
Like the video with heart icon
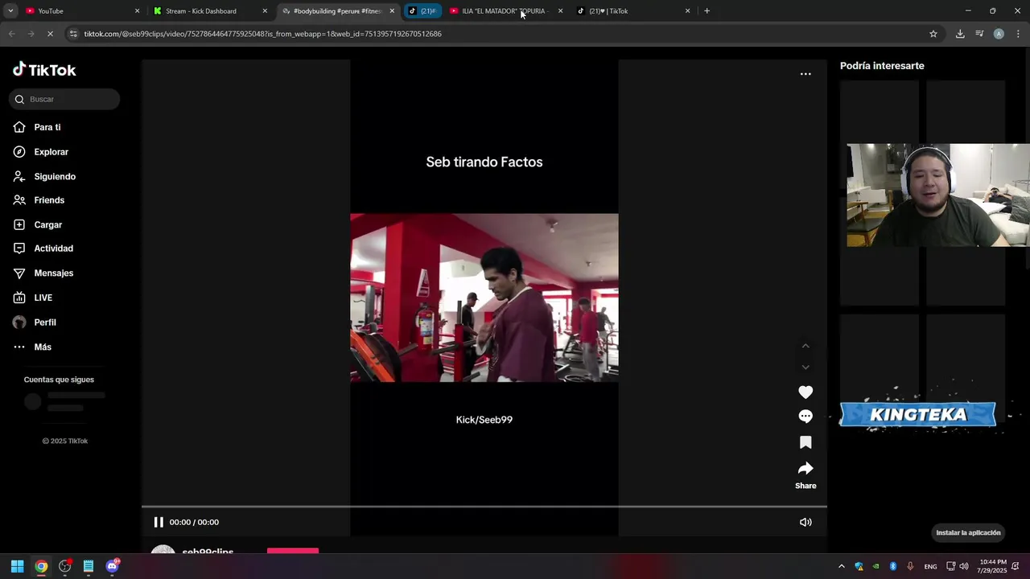pyautogui.click(x=805, y=392)
